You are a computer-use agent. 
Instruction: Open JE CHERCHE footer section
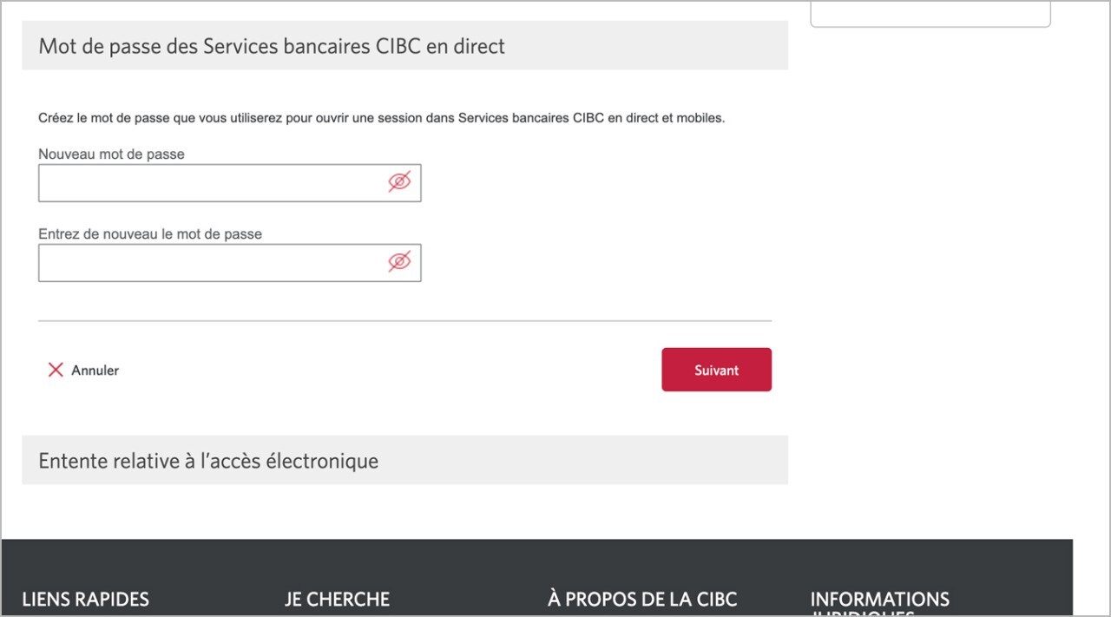[x=337, y=599]
